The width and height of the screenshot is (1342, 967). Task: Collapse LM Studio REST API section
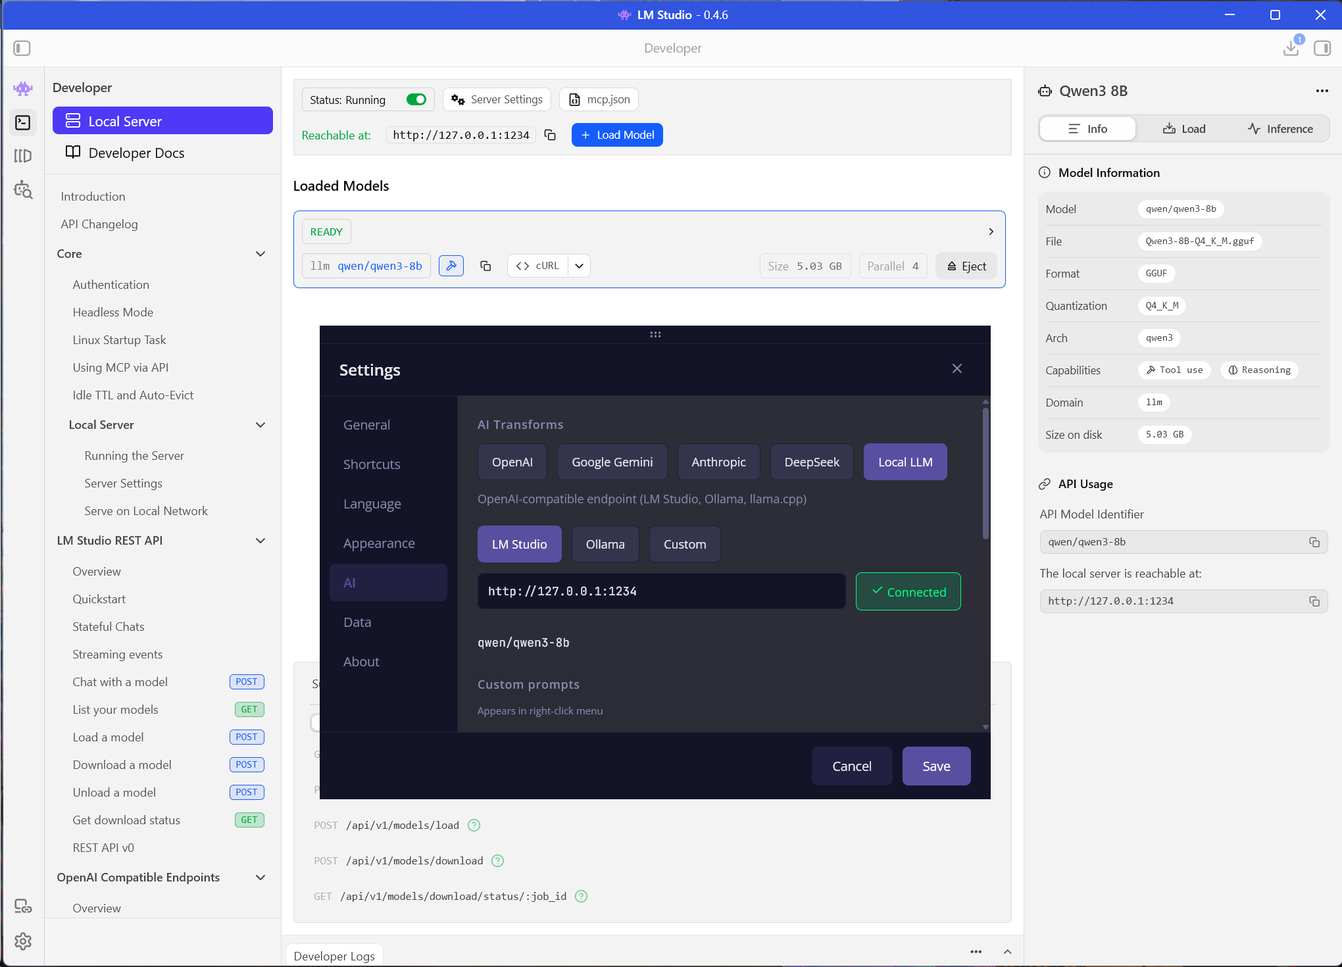(261, 541)
